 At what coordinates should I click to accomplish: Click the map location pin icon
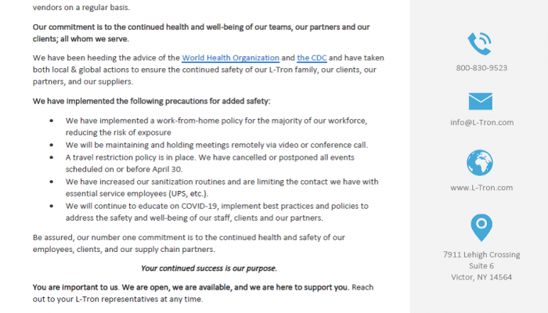point(480,227)
